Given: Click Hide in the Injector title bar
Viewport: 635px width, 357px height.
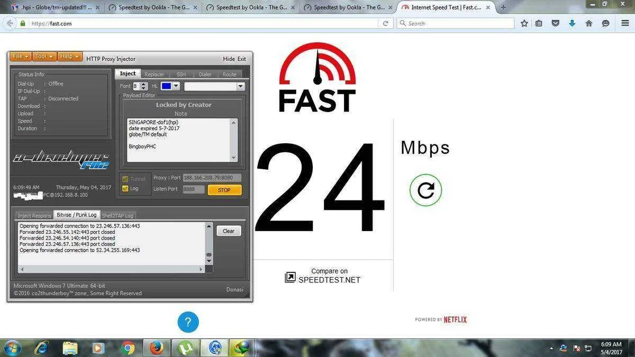Looking at the screenshot, I should [229, 59].
